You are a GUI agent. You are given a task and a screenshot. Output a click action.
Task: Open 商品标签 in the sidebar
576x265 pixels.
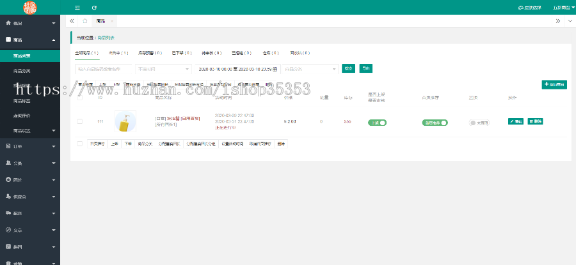pyautogui.click(x=29, y=101)
